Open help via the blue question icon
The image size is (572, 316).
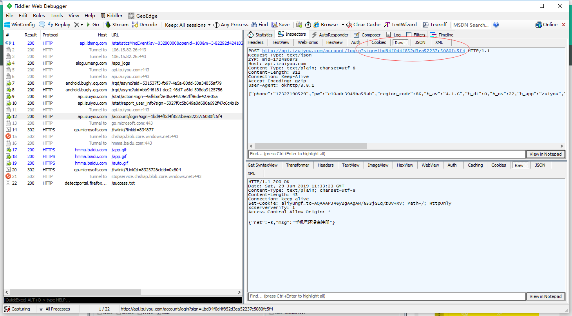coord(496,25)
